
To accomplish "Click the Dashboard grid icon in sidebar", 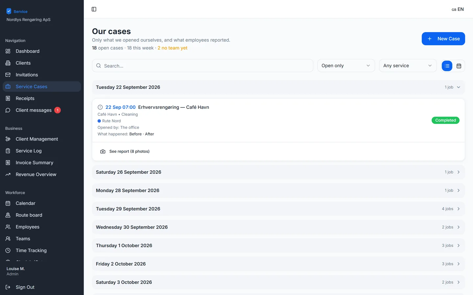I will (8, 51).
